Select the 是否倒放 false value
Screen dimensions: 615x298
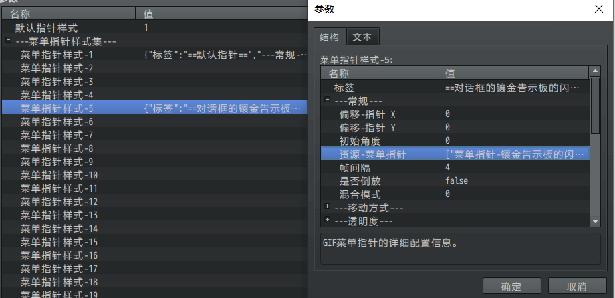click(457, 180)
